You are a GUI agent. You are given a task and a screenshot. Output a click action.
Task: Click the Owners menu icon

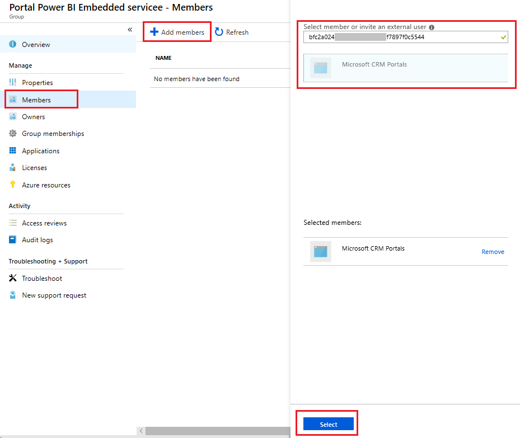pos(13,116)
